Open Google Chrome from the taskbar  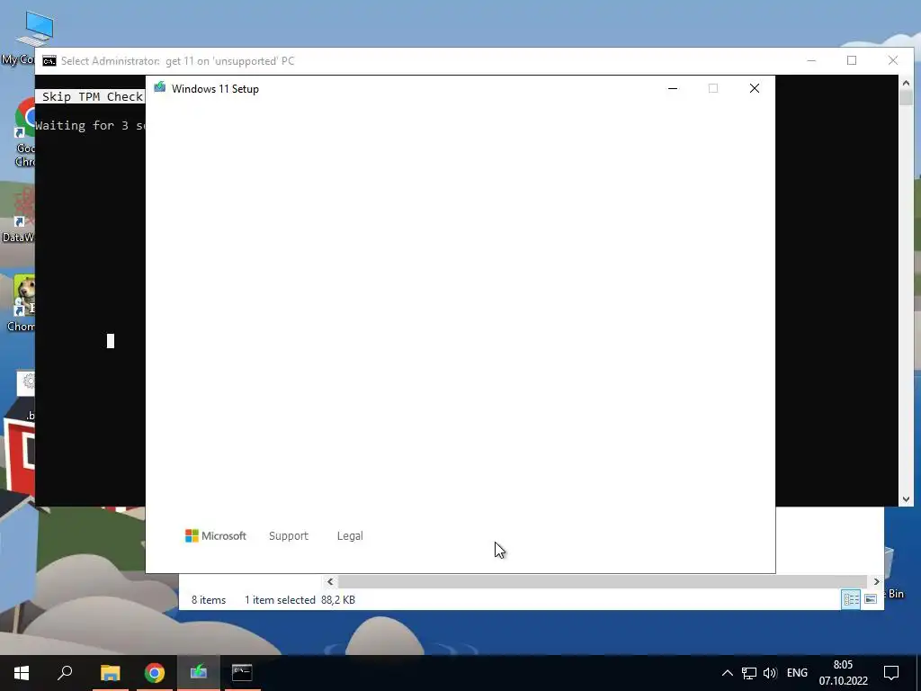click(154, 673)
